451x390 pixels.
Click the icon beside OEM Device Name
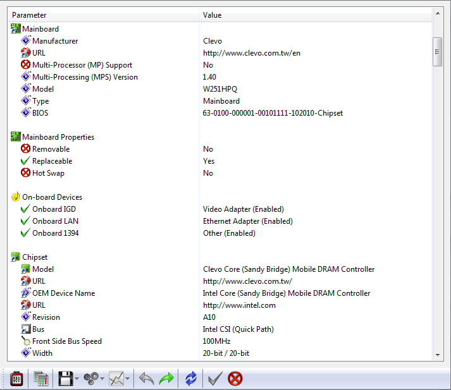tap(25, 293)
